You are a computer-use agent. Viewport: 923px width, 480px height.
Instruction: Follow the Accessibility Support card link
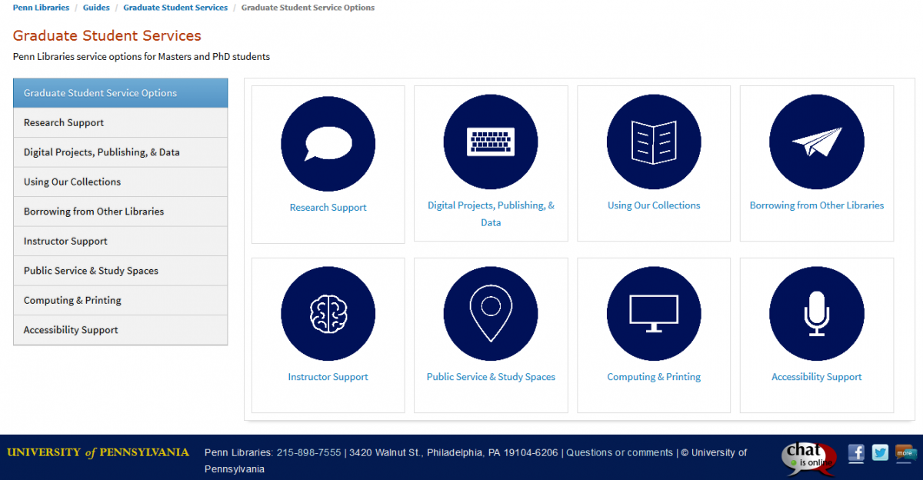[x=817, y=377]
